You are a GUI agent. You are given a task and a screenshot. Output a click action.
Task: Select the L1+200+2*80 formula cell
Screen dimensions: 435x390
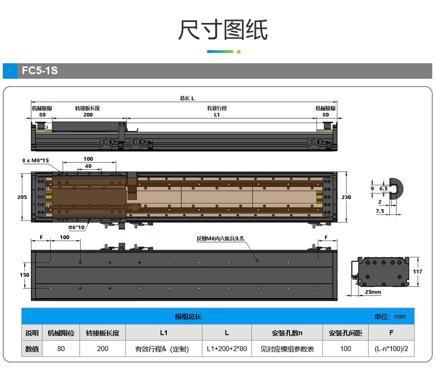tap(227, 349)
